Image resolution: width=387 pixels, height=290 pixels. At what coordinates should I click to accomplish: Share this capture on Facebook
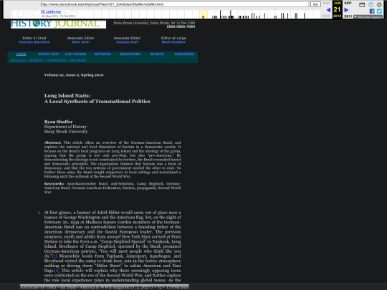[372, 11]
